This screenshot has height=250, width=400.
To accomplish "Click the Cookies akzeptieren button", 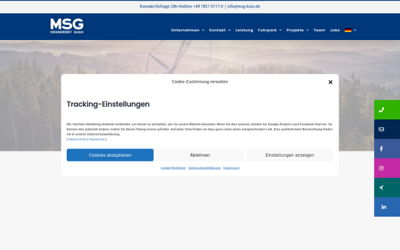I will point(110,155).
